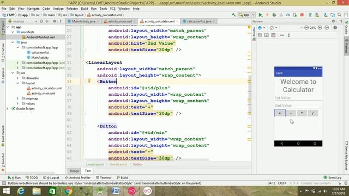Collapse the java folder
Image resolution: width=349 pixels, height=196 pixels.
click(x=13, y=42)
